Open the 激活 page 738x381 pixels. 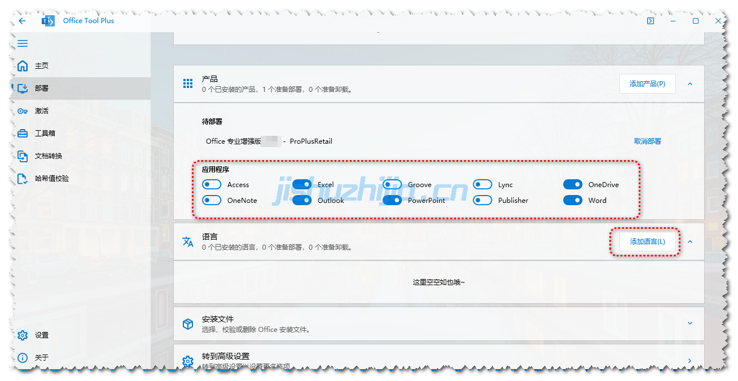81,111
